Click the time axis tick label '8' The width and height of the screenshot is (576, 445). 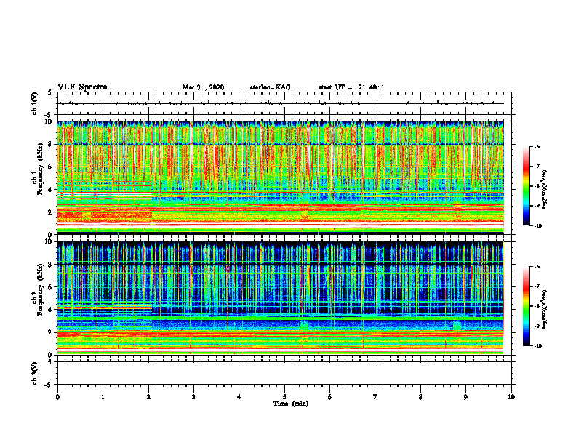coord(420,397)
